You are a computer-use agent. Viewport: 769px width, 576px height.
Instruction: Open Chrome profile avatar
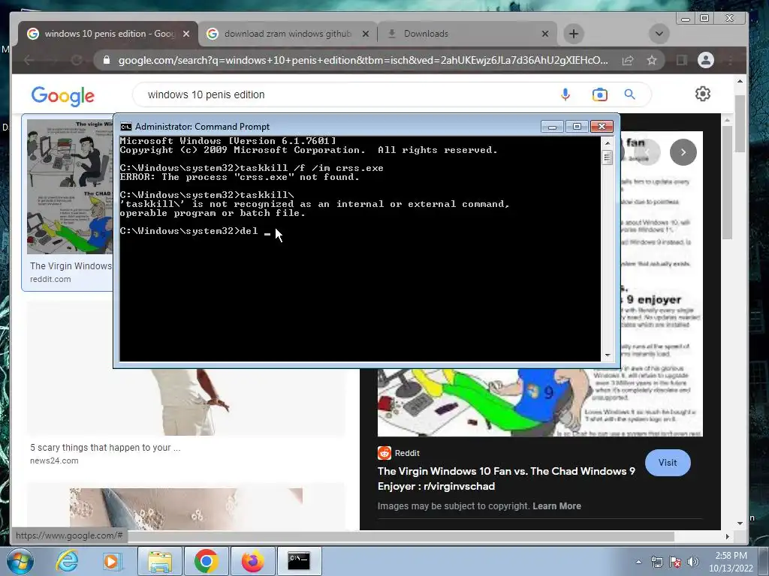tap(706, 60)
